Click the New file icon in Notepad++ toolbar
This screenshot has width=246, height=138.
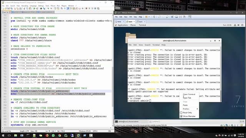click(x=3, y=8)
